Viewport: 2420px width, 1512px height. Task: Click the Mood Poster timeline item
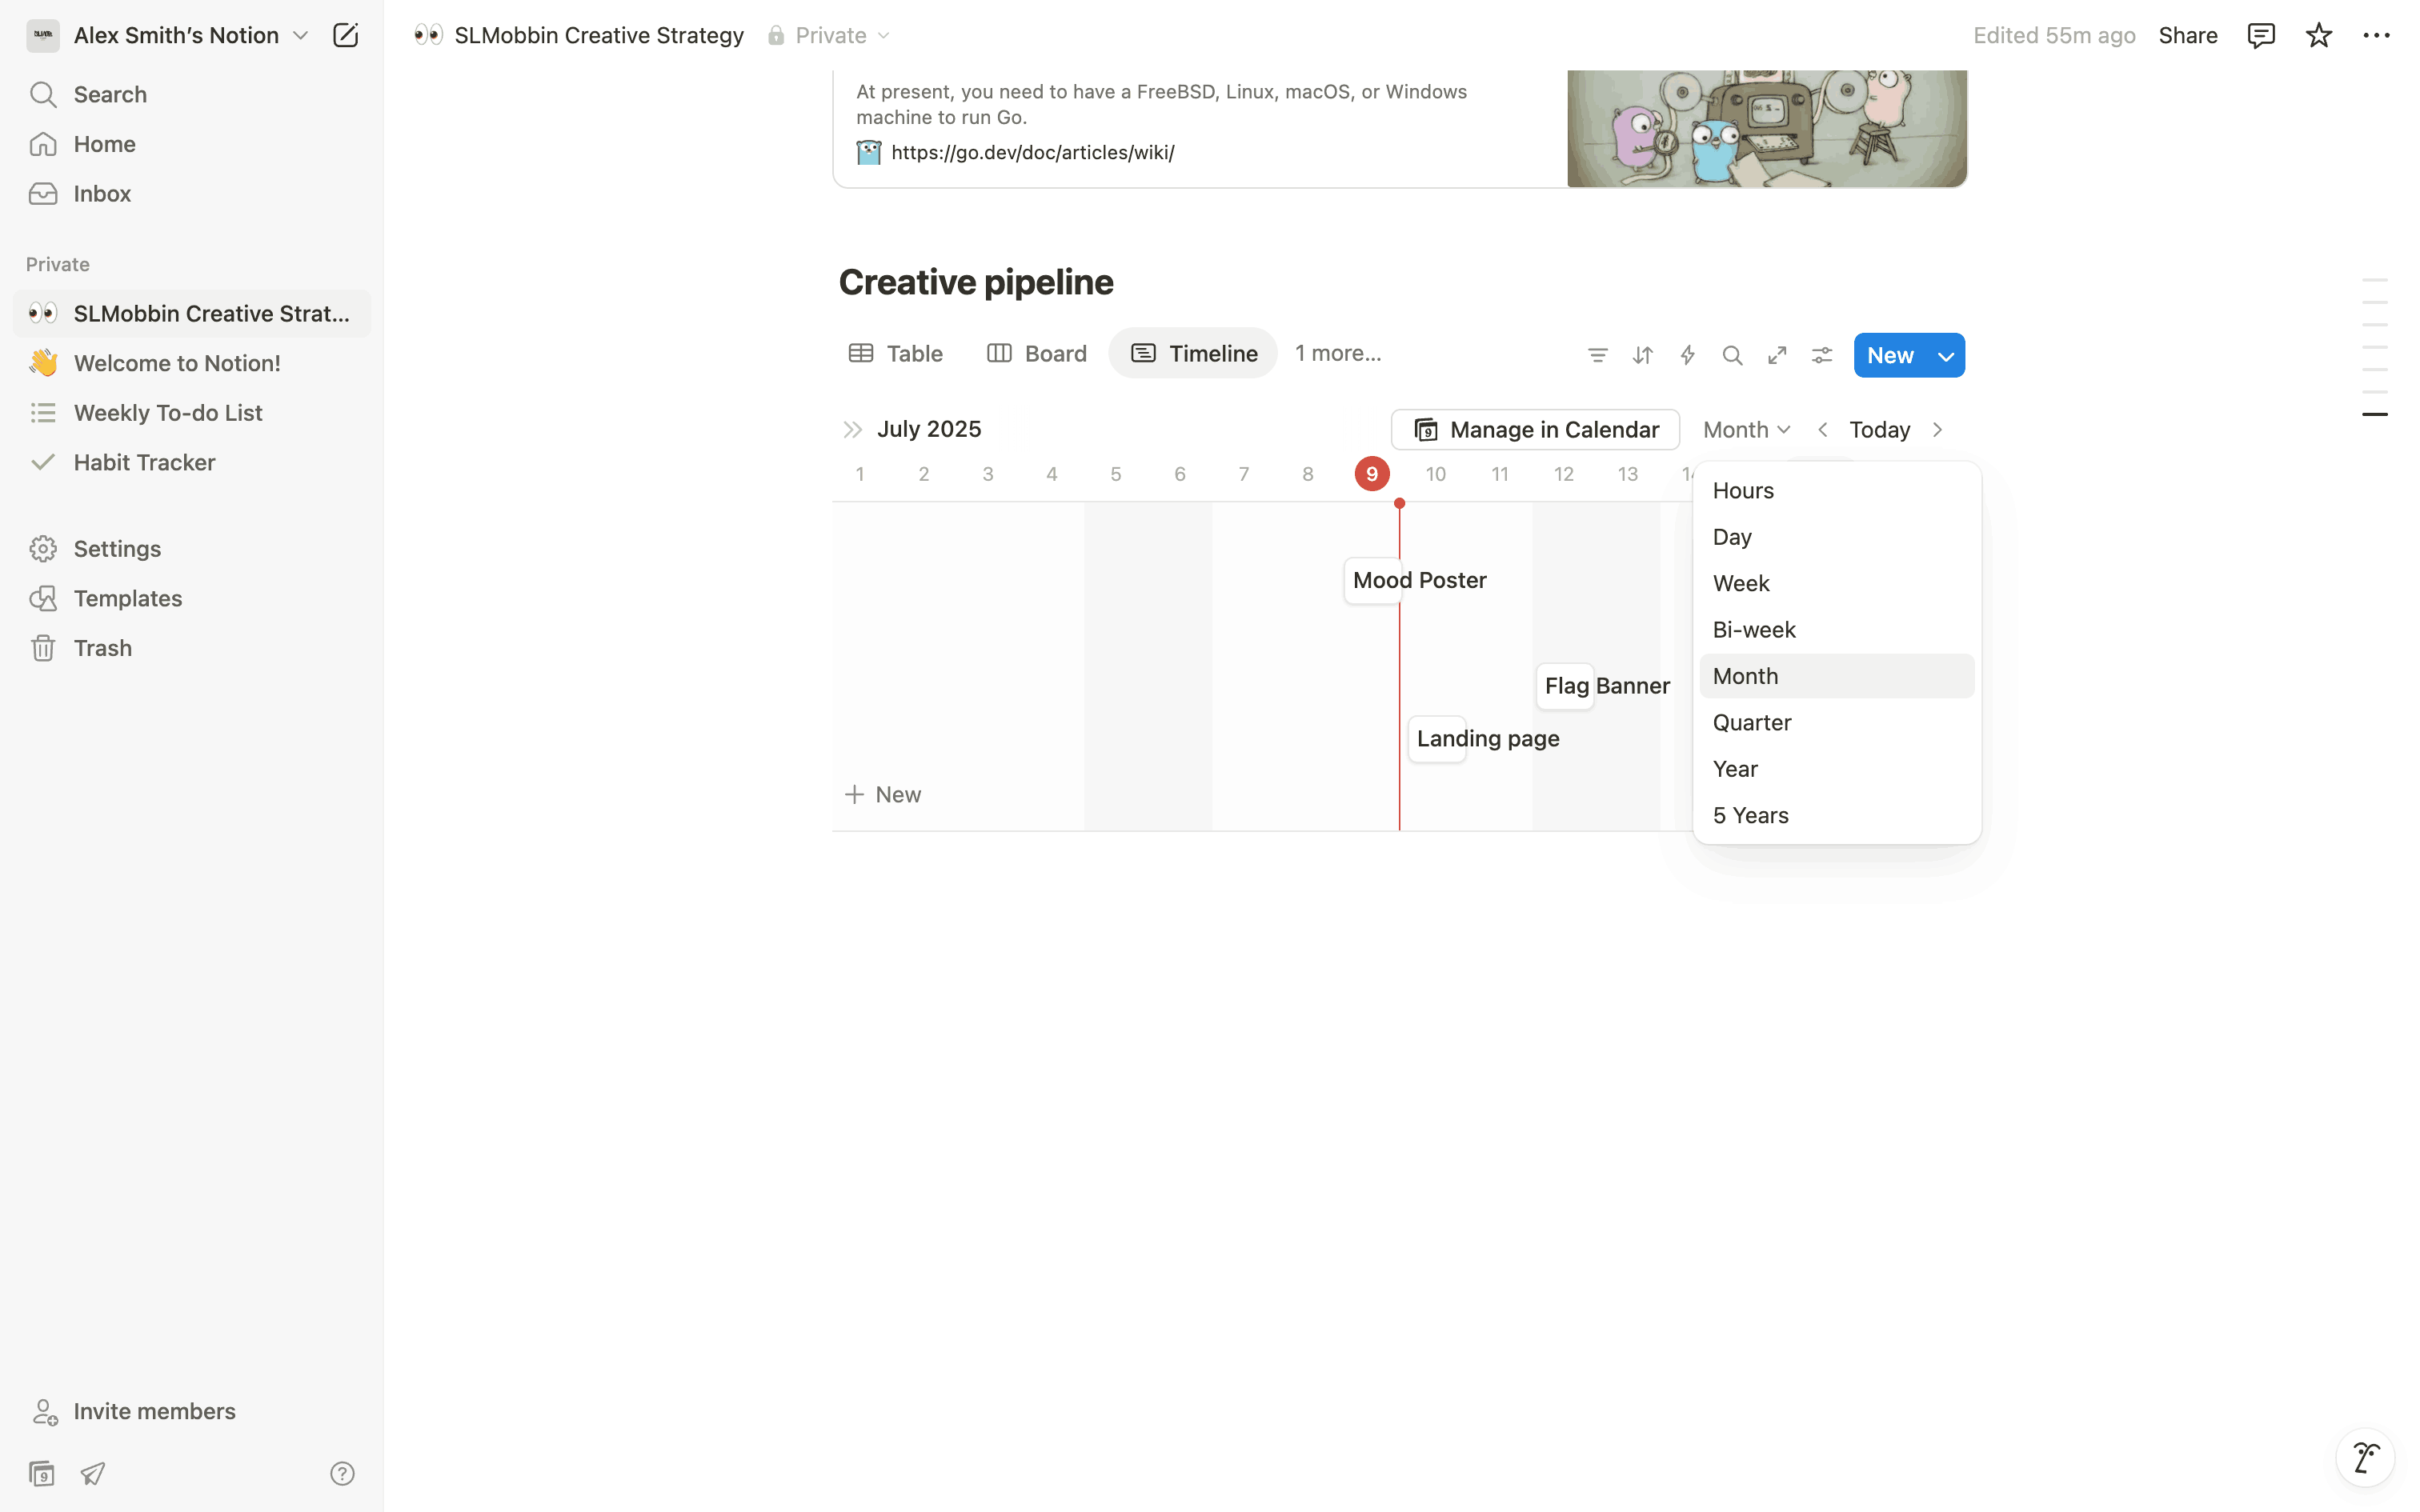tap(1417, 580)
